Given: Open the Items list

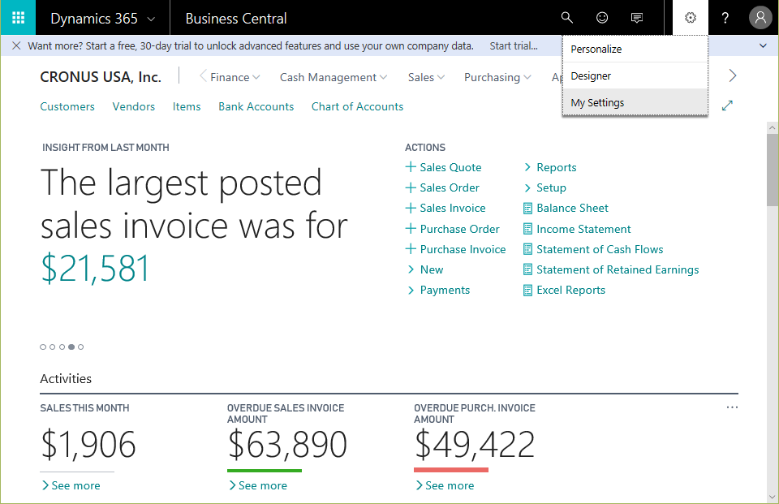Looking at the screenshot, I should pyautogui.click(x=187, y=106).
